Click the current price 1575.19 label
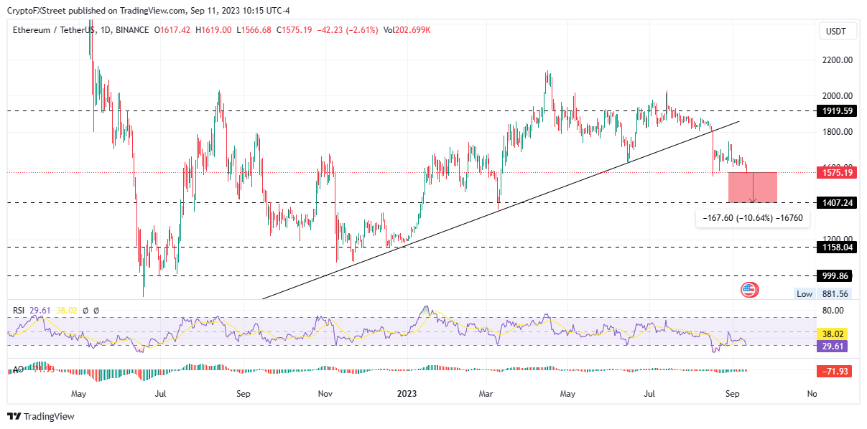This screenshot has height=429, width=867. [836, 172]
